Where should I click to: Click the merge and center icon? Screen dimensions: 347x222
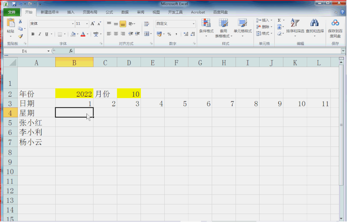tap(147, 34)
